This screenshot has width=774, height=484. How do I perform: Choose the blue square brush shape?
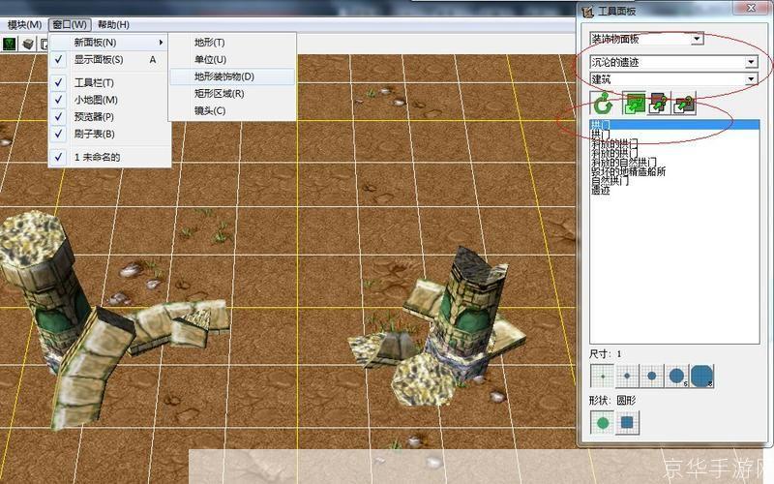click(x=627, y=423)
